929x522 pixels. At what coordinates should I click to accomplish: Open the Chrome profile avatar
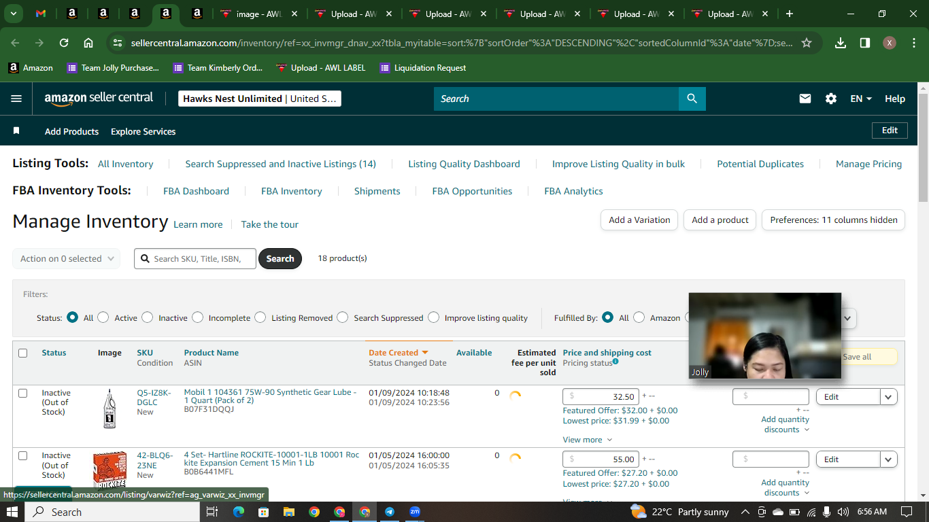point(890,43)
